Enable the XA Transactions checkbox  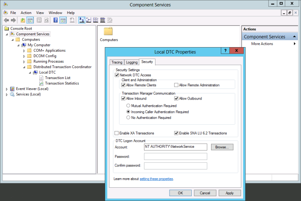(x=117, y=133)
